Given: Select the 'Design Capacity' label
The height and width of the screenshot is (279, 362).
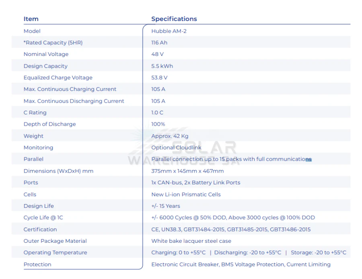Looking at the screenshot, I should (45, 66).
